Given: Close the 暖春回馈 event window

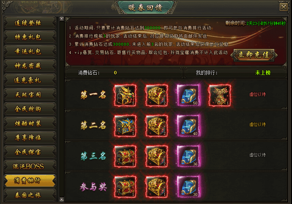Looking at the screenshot, I should pyautogui.click(x=283, y=7).
